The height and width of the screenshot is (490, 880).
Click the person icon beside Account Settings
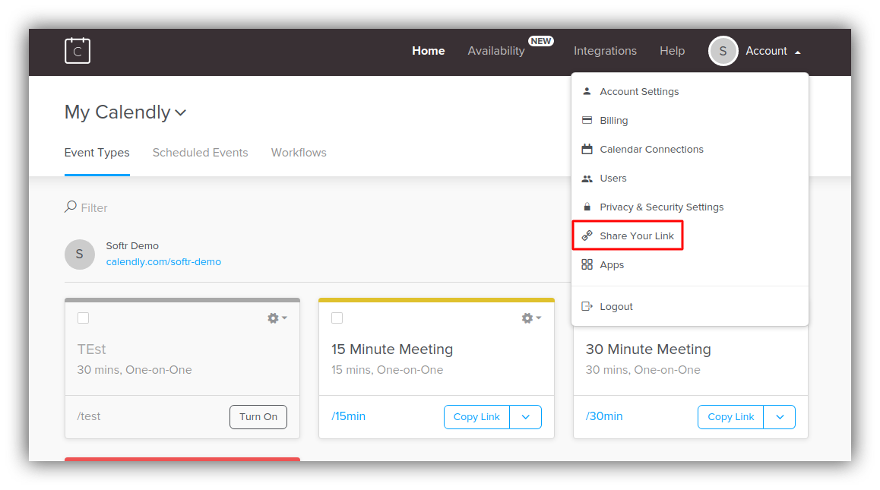click(587, 91)
